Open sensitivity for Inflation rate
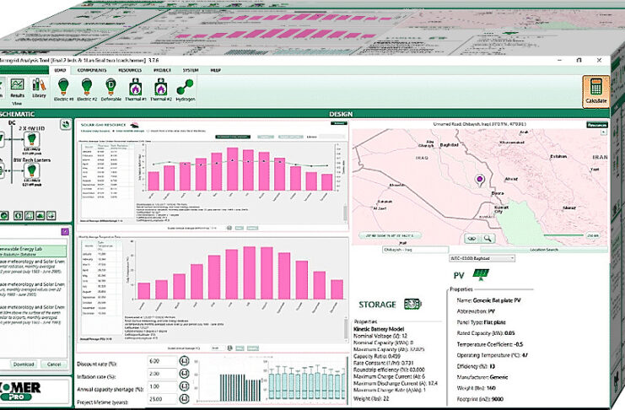This screenshot has width=625, height=410. [x=183, y=373]
